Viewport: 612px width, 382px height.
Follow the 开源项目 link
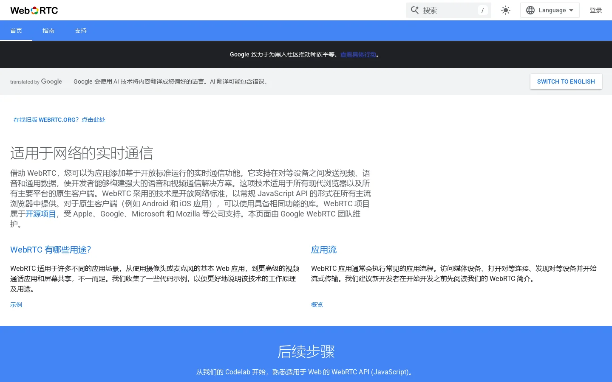pyautogui.click(x=41, y=214)
